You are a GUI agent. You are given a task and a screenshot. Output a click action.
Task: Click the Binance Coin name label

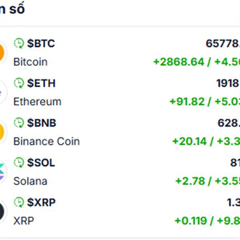click(46, 141)
